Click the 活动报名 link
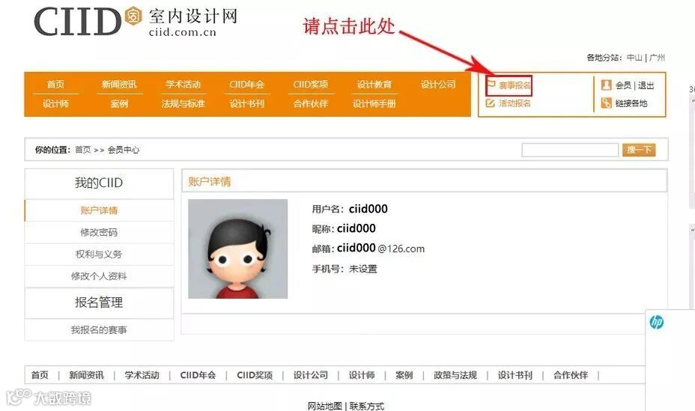The image size is (695, 411). tap(515, 103)
